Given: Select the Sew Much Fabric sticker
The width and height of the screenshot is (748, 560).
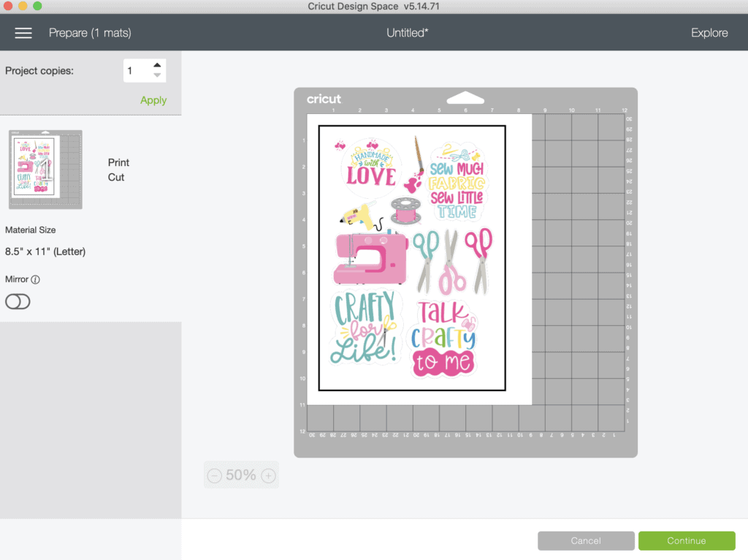Looking at the screenshot, I should click(457, 181).
